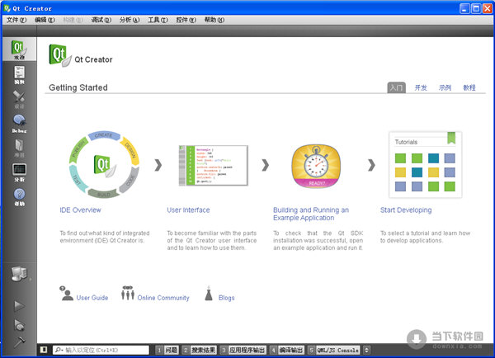Click the Tutorials grid thumbnail
The height and width of the screenshot is (358, 495).
(x=425, y=165)
